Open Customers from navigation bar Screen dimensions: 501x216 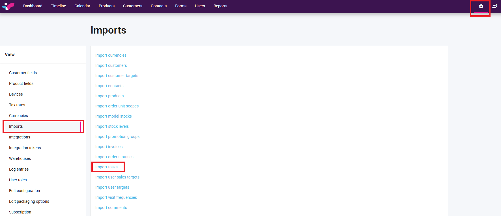133,6
